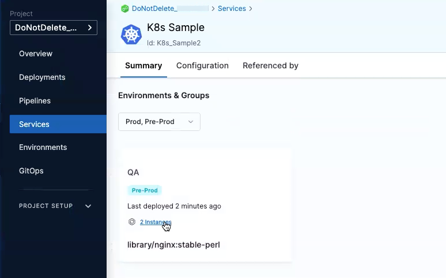Click the hexagon icon beside 2 Instances
446x278 pixels.
[132, 222]
